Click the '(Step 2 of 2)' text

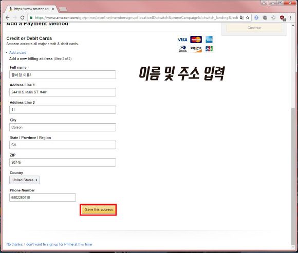[x=63, y=59]
